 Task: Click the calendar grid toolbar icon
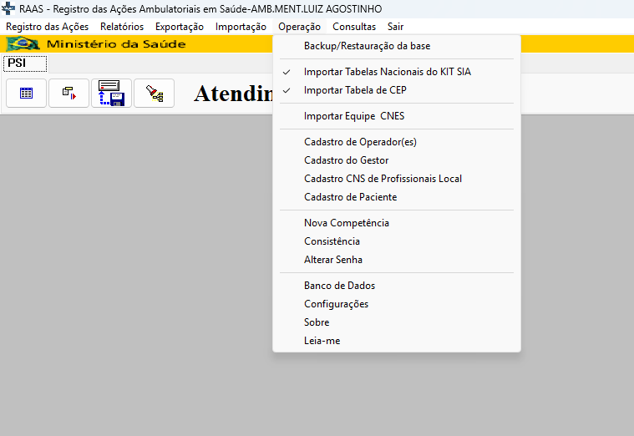pyautogui.click(x=26, y=94)
